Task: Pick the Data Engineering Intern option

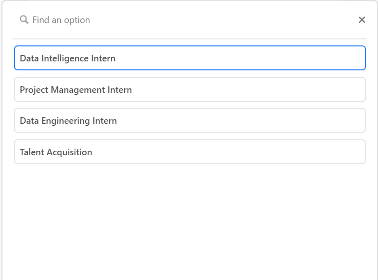Action: 190,120
